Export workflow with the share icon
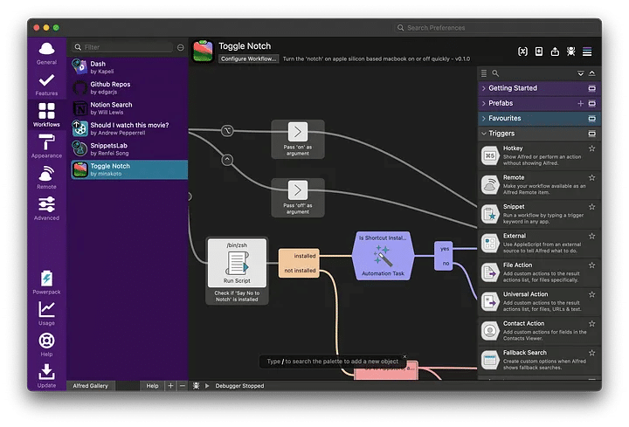 [555, 52]
